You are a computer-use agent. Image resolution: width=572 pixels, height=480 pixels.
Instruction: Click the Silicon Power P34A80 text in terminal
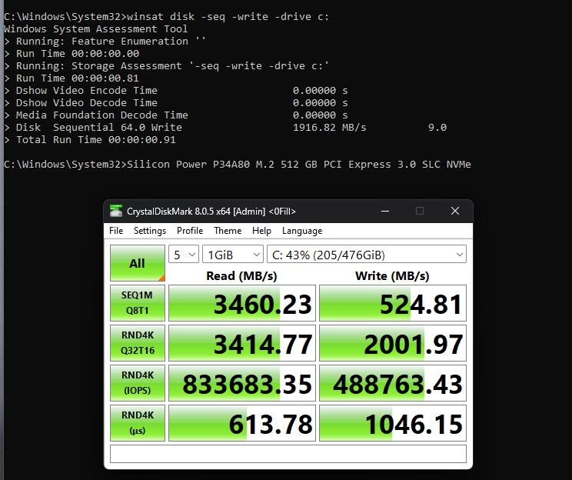(299, 165)
